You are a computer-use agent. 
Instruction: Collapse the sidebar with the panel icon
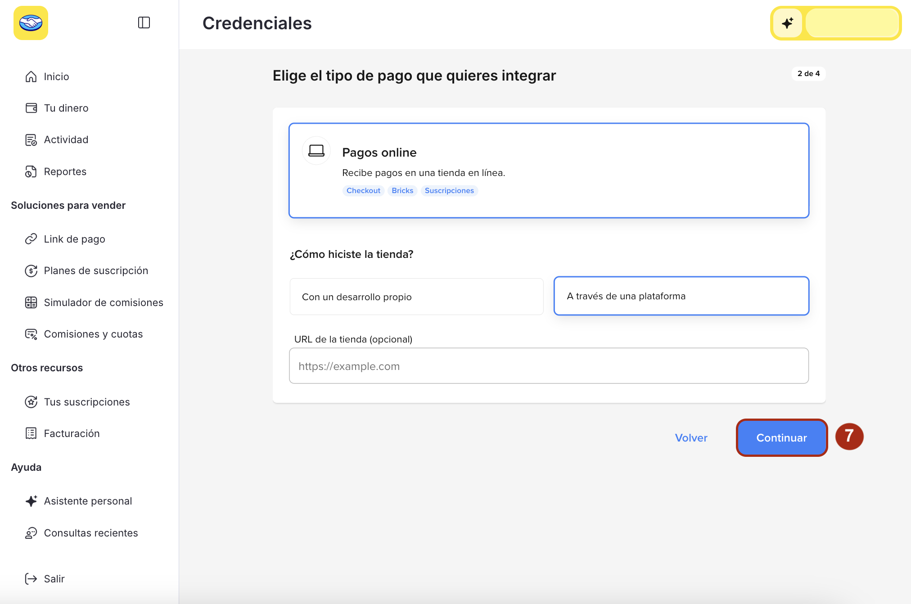(x=144, y=23)
